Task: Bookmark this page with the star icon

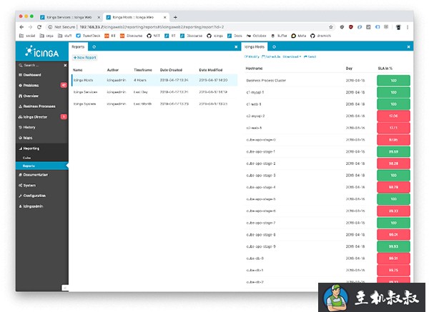Action: tap(331, 27)
